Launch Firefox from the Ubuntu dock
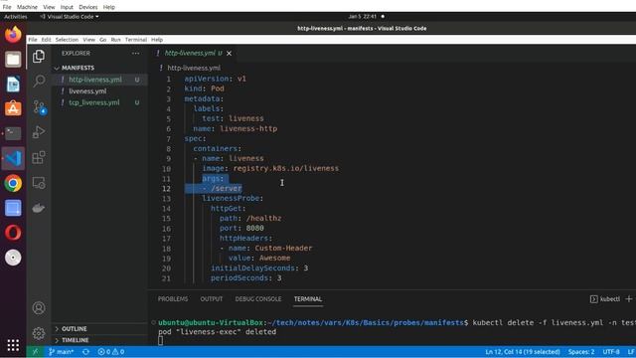The image size is (636, 358). tap(13, 34)
